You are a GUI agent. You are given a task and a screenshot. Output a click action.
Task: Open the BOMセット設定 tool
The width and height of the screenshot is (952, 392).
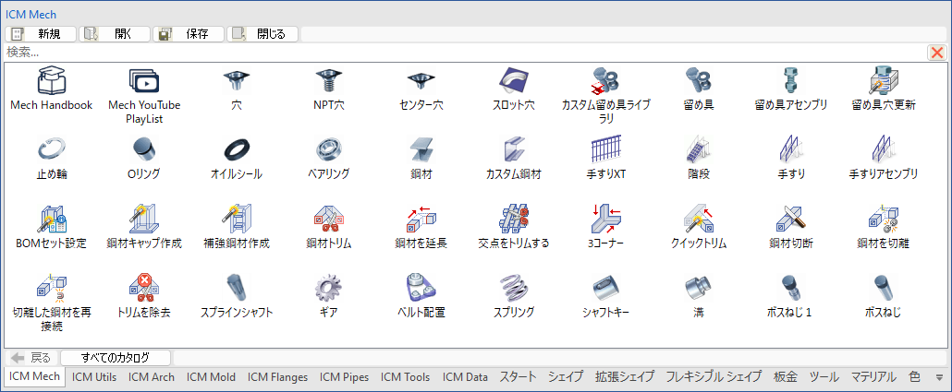click(x=52, y=219)
